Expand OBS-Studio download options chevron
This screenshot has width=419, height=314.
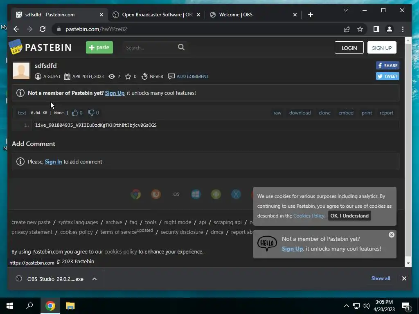[95, 279]
